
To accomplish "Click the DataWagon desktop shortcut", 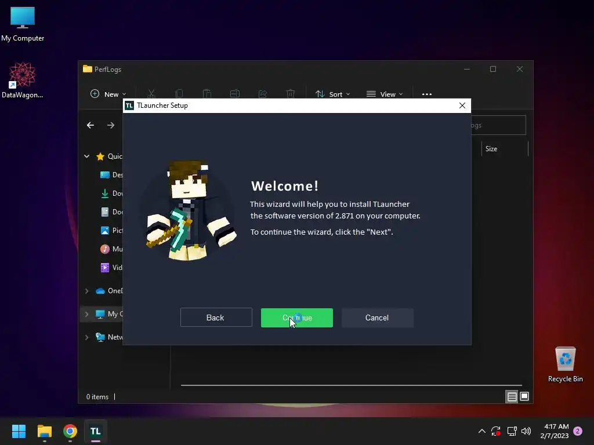I will 23,80.
